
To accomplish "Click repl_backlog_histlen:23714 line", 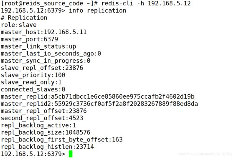I will click(x=47, y=146).
